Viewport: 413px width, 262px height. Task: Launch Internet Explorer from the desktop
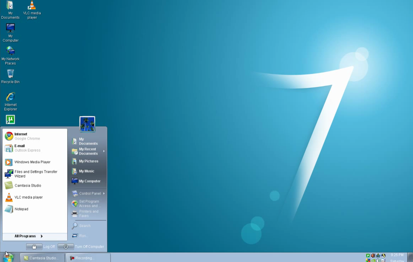click(10, 101)
